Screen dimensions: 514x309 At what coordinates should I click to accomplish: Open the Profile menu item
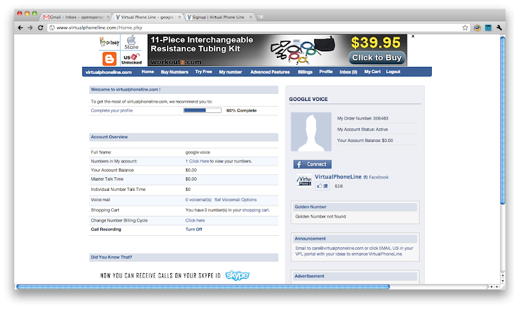coord(326,72)
